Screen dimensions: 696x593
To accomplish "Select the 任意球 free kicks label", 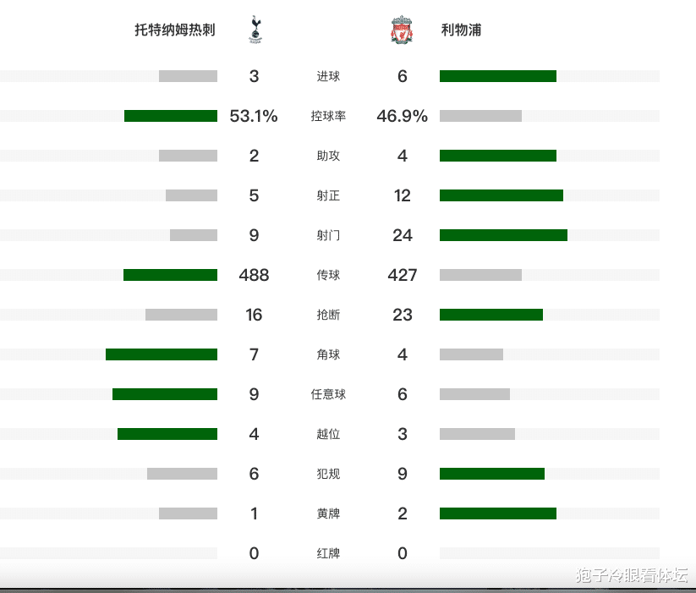I will [328, 394].
